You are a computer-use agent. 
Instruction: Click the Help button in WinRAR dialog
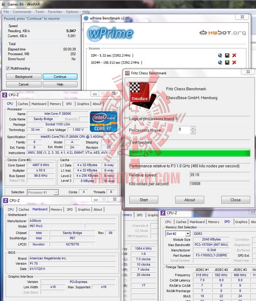click(60, 84)
